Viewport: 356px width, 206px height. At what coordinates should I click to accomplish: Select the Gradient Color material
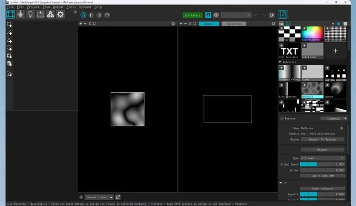(x=290, y=73)
